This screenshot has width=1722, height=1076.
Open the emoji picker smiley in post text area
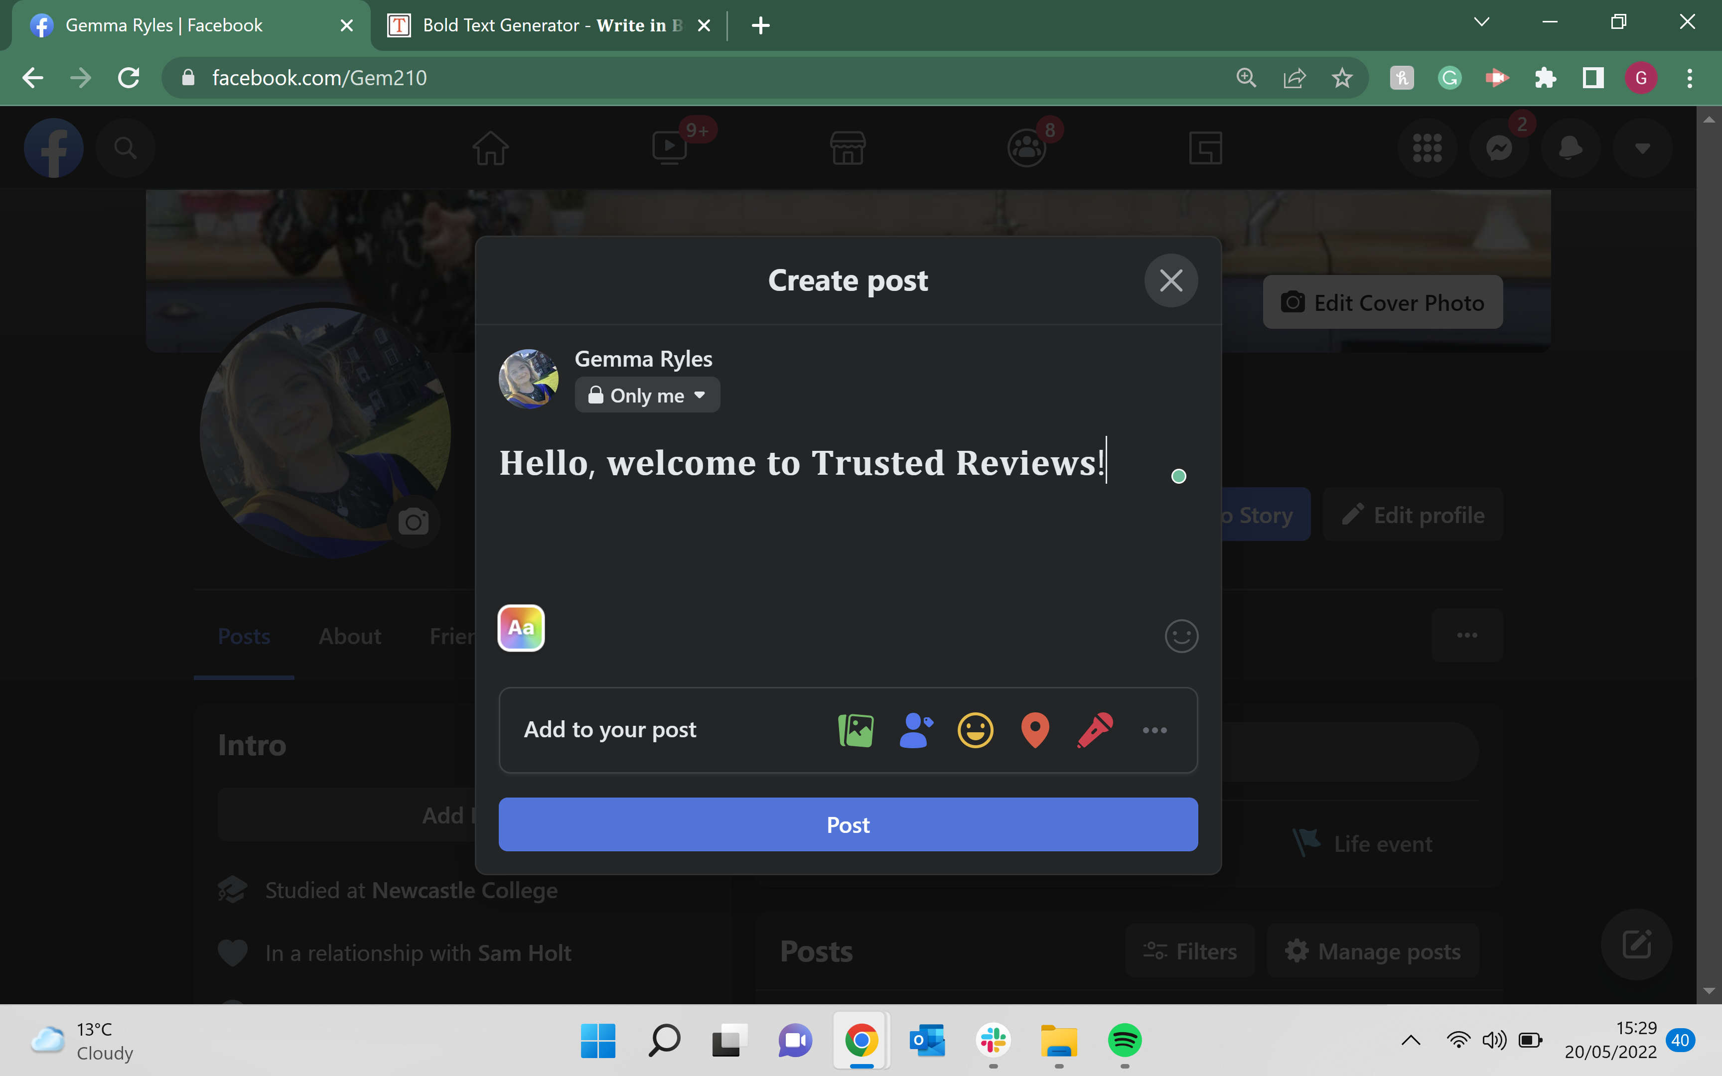(x=1181, y=636)
